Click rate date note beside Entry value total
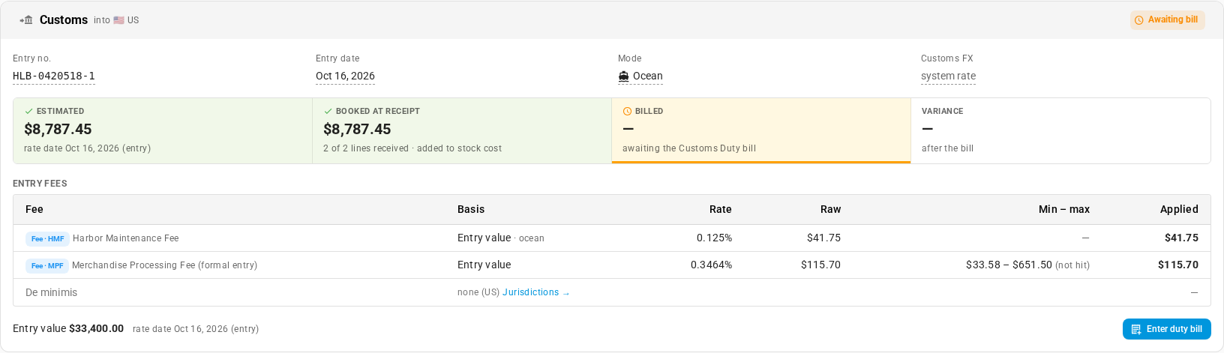 196,329
